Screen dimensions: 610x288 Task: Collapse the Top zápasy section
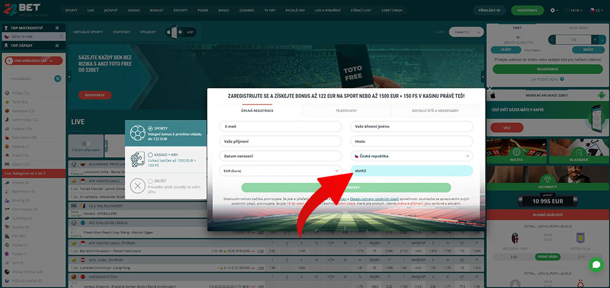point(57,46)
